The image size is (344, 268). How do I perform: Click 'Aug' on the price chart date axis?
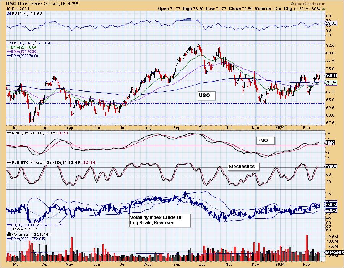pos(148,128)
